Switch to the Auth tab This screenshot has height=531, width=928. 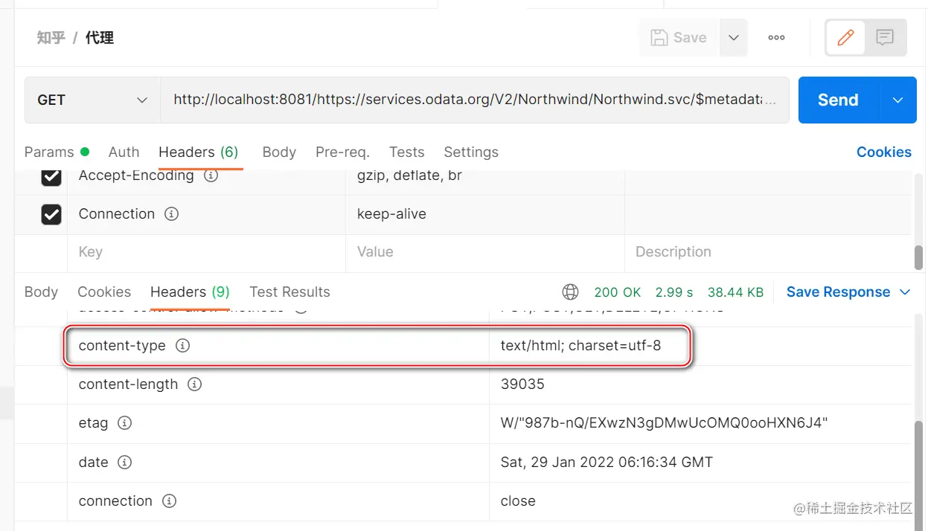[x=124, y=152]
